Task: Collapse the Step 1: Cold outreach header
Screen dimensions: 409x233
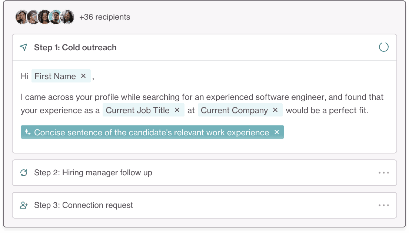Action: [204, 47]
